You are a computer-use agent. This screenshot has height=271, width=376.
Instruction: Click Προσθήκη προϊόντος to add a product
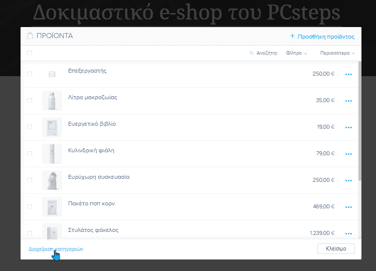click(322, 37)
